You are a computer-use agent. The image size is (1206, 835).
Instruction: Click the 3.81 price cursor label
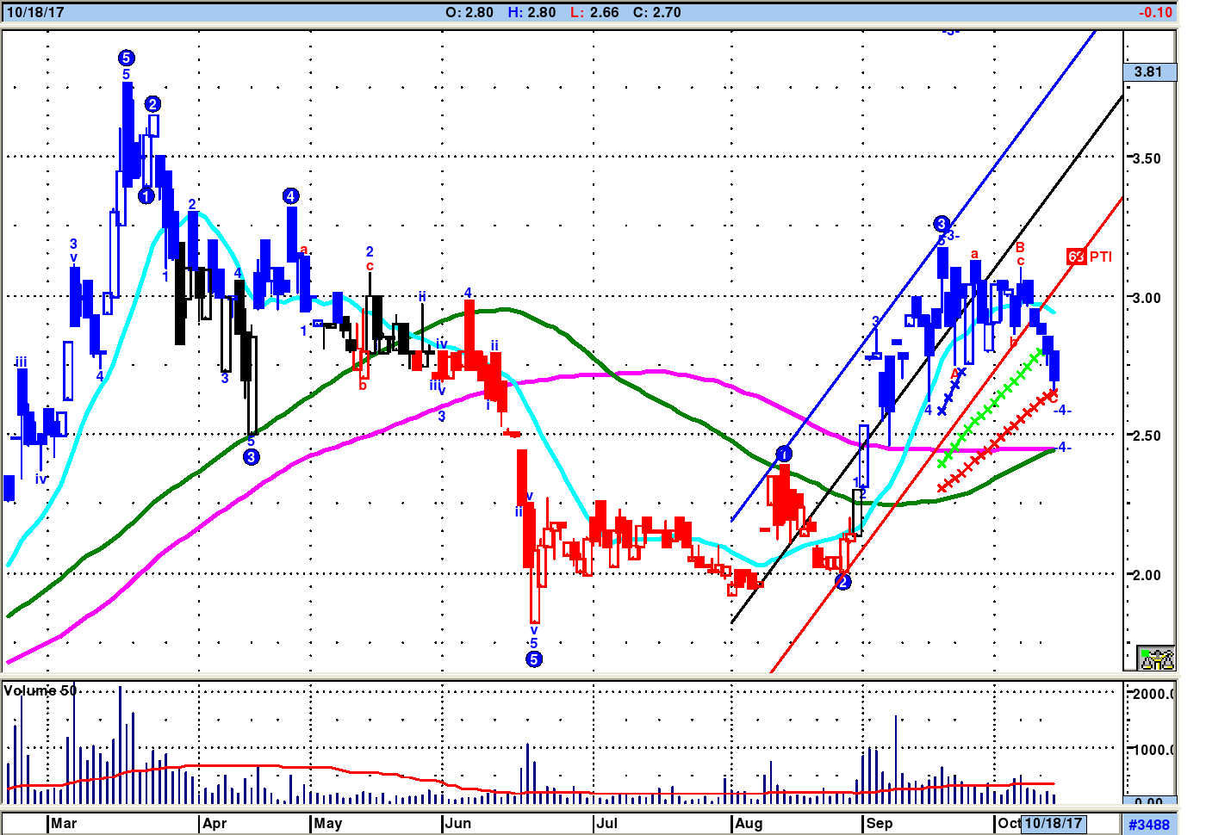[1149, 71]
